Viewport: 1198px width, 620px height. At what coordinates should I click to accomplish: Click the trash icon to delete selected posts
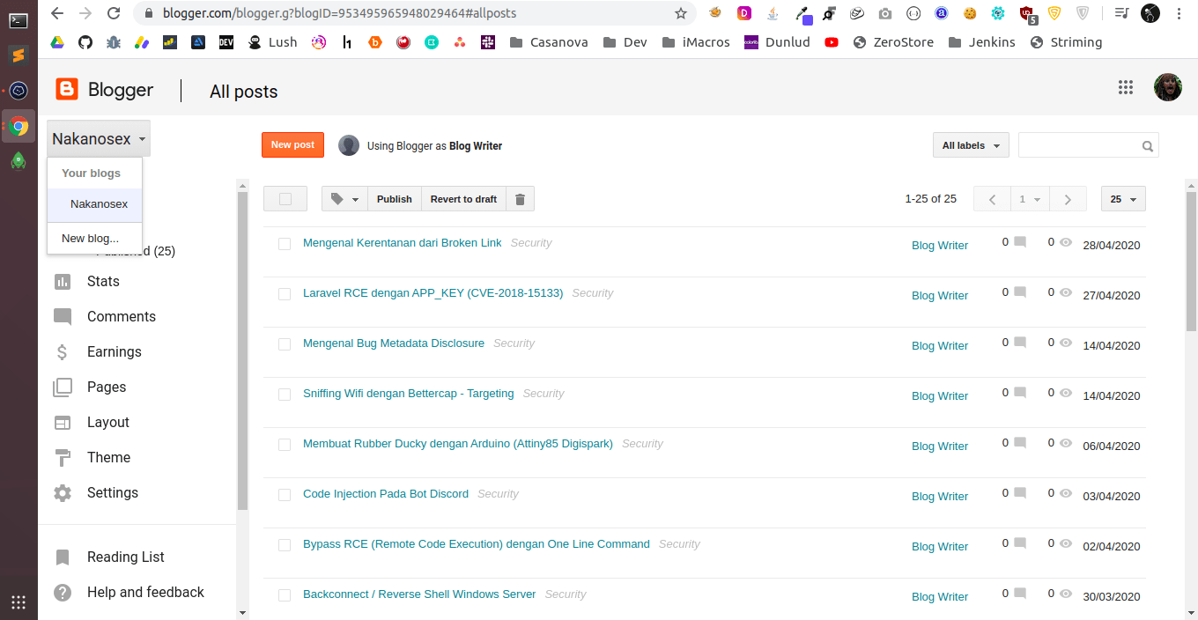(x=520, y=198)
